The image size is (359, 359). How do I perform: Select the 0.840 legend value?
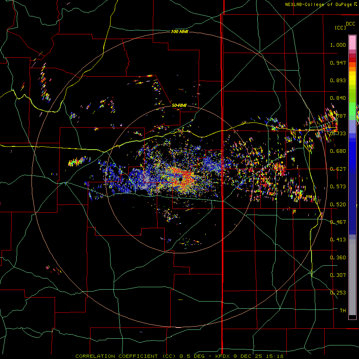tap(338, 98)
